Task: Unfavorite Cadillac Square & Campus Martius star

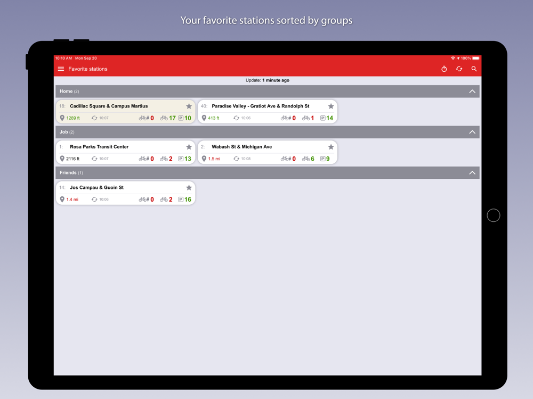Action: tap(189, 106)
